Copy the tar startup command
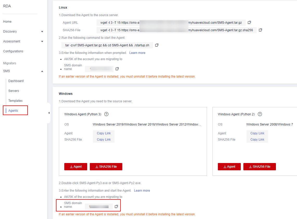 tap(157, 45)
